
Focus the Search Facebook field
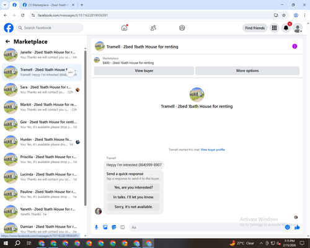50,28
